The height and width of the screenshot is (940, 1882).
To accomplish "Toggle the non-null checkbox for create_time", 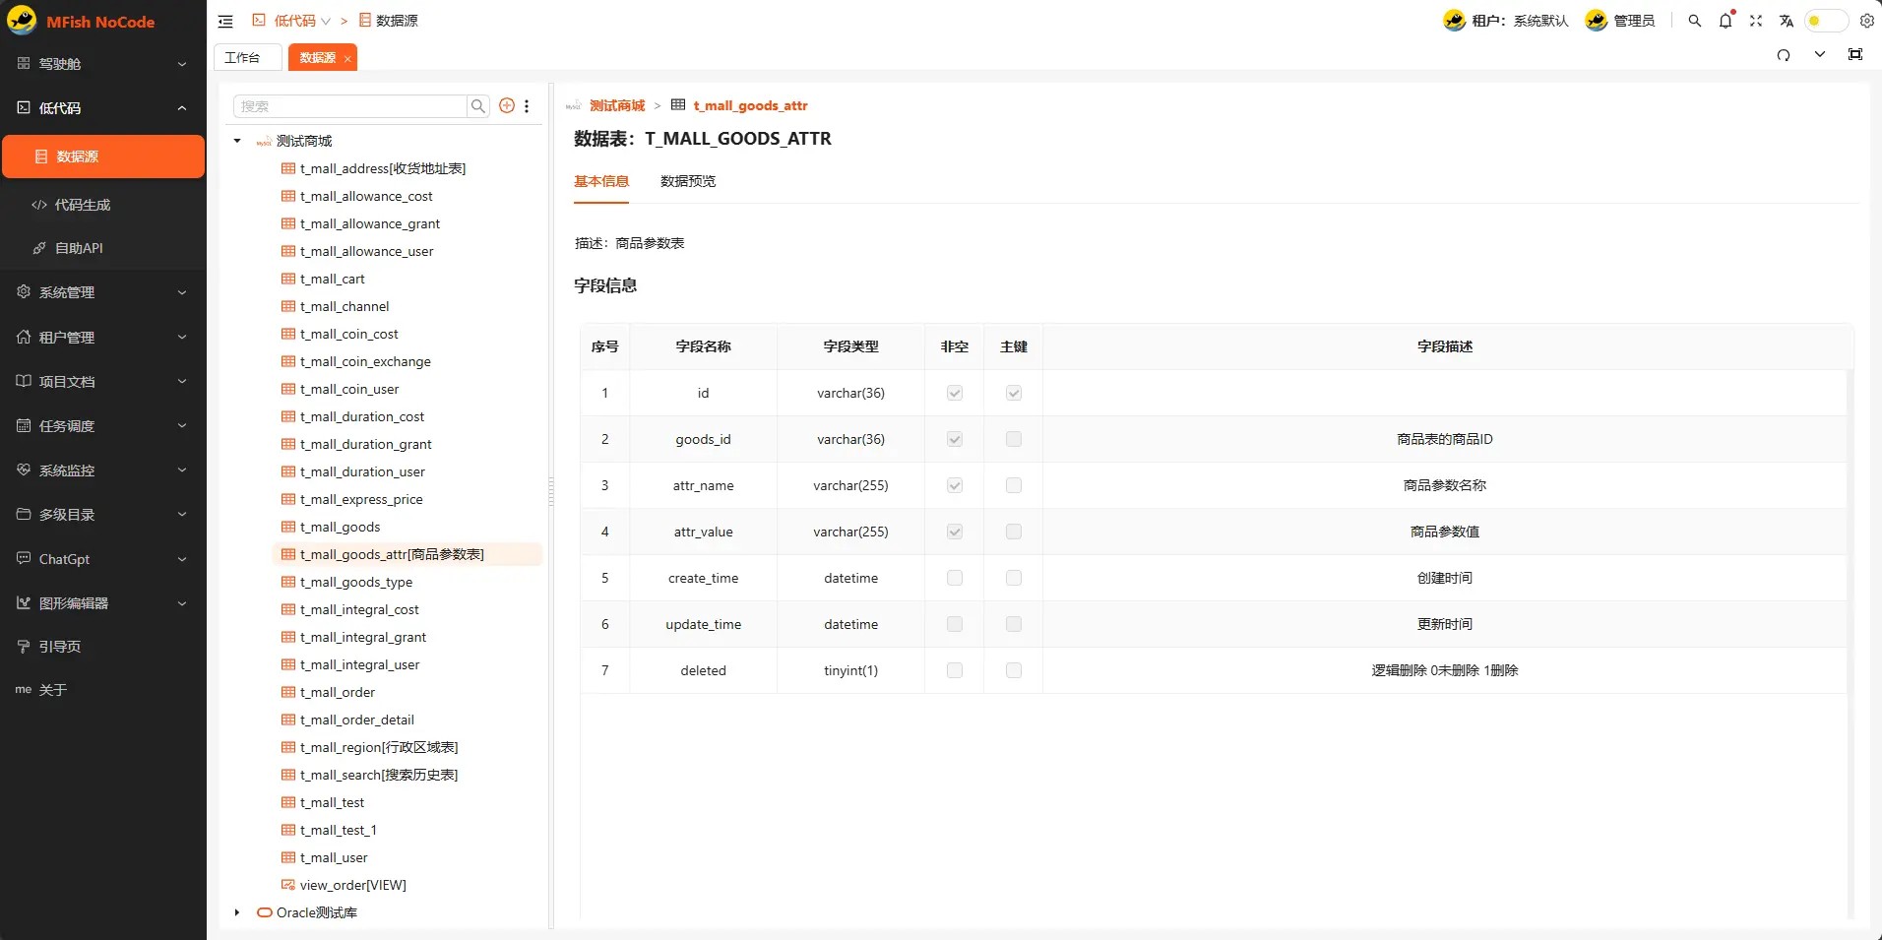I will tap(955, 578).
